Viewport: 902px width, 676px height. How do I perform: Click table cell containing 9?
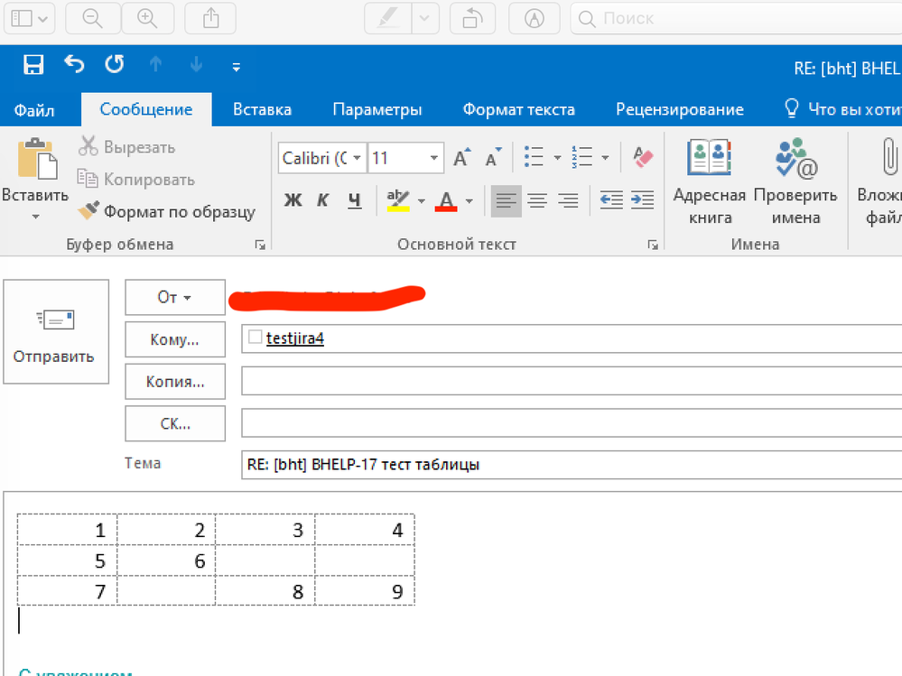(365, 591)
